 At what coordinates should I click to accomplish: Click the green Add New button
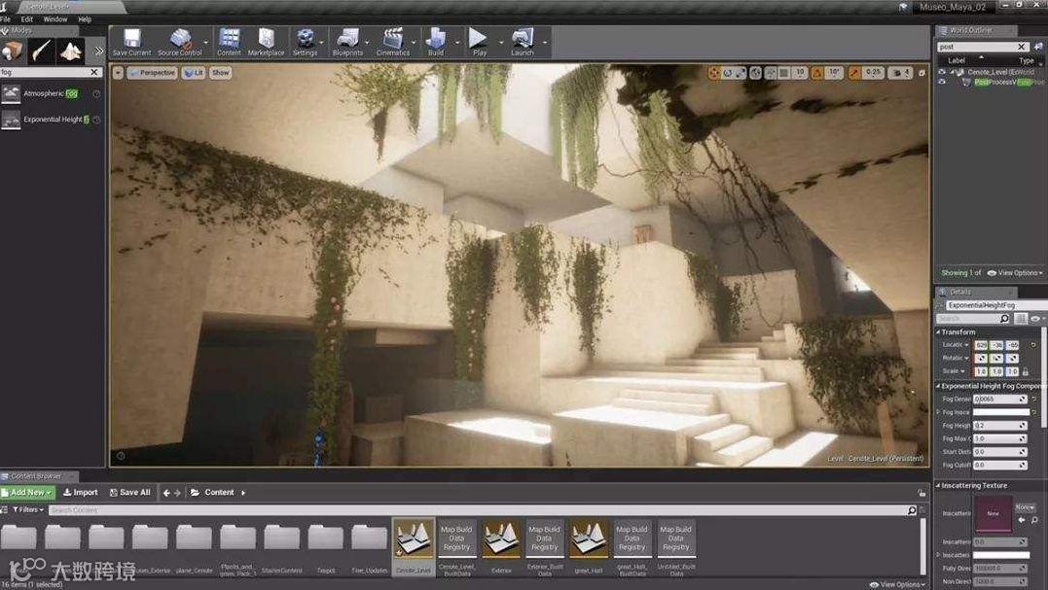[x=27, y=493]
